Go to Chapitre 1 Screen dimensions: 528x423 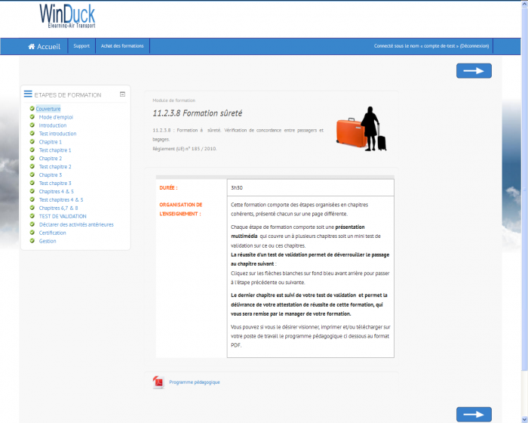[x=50, y=142]
